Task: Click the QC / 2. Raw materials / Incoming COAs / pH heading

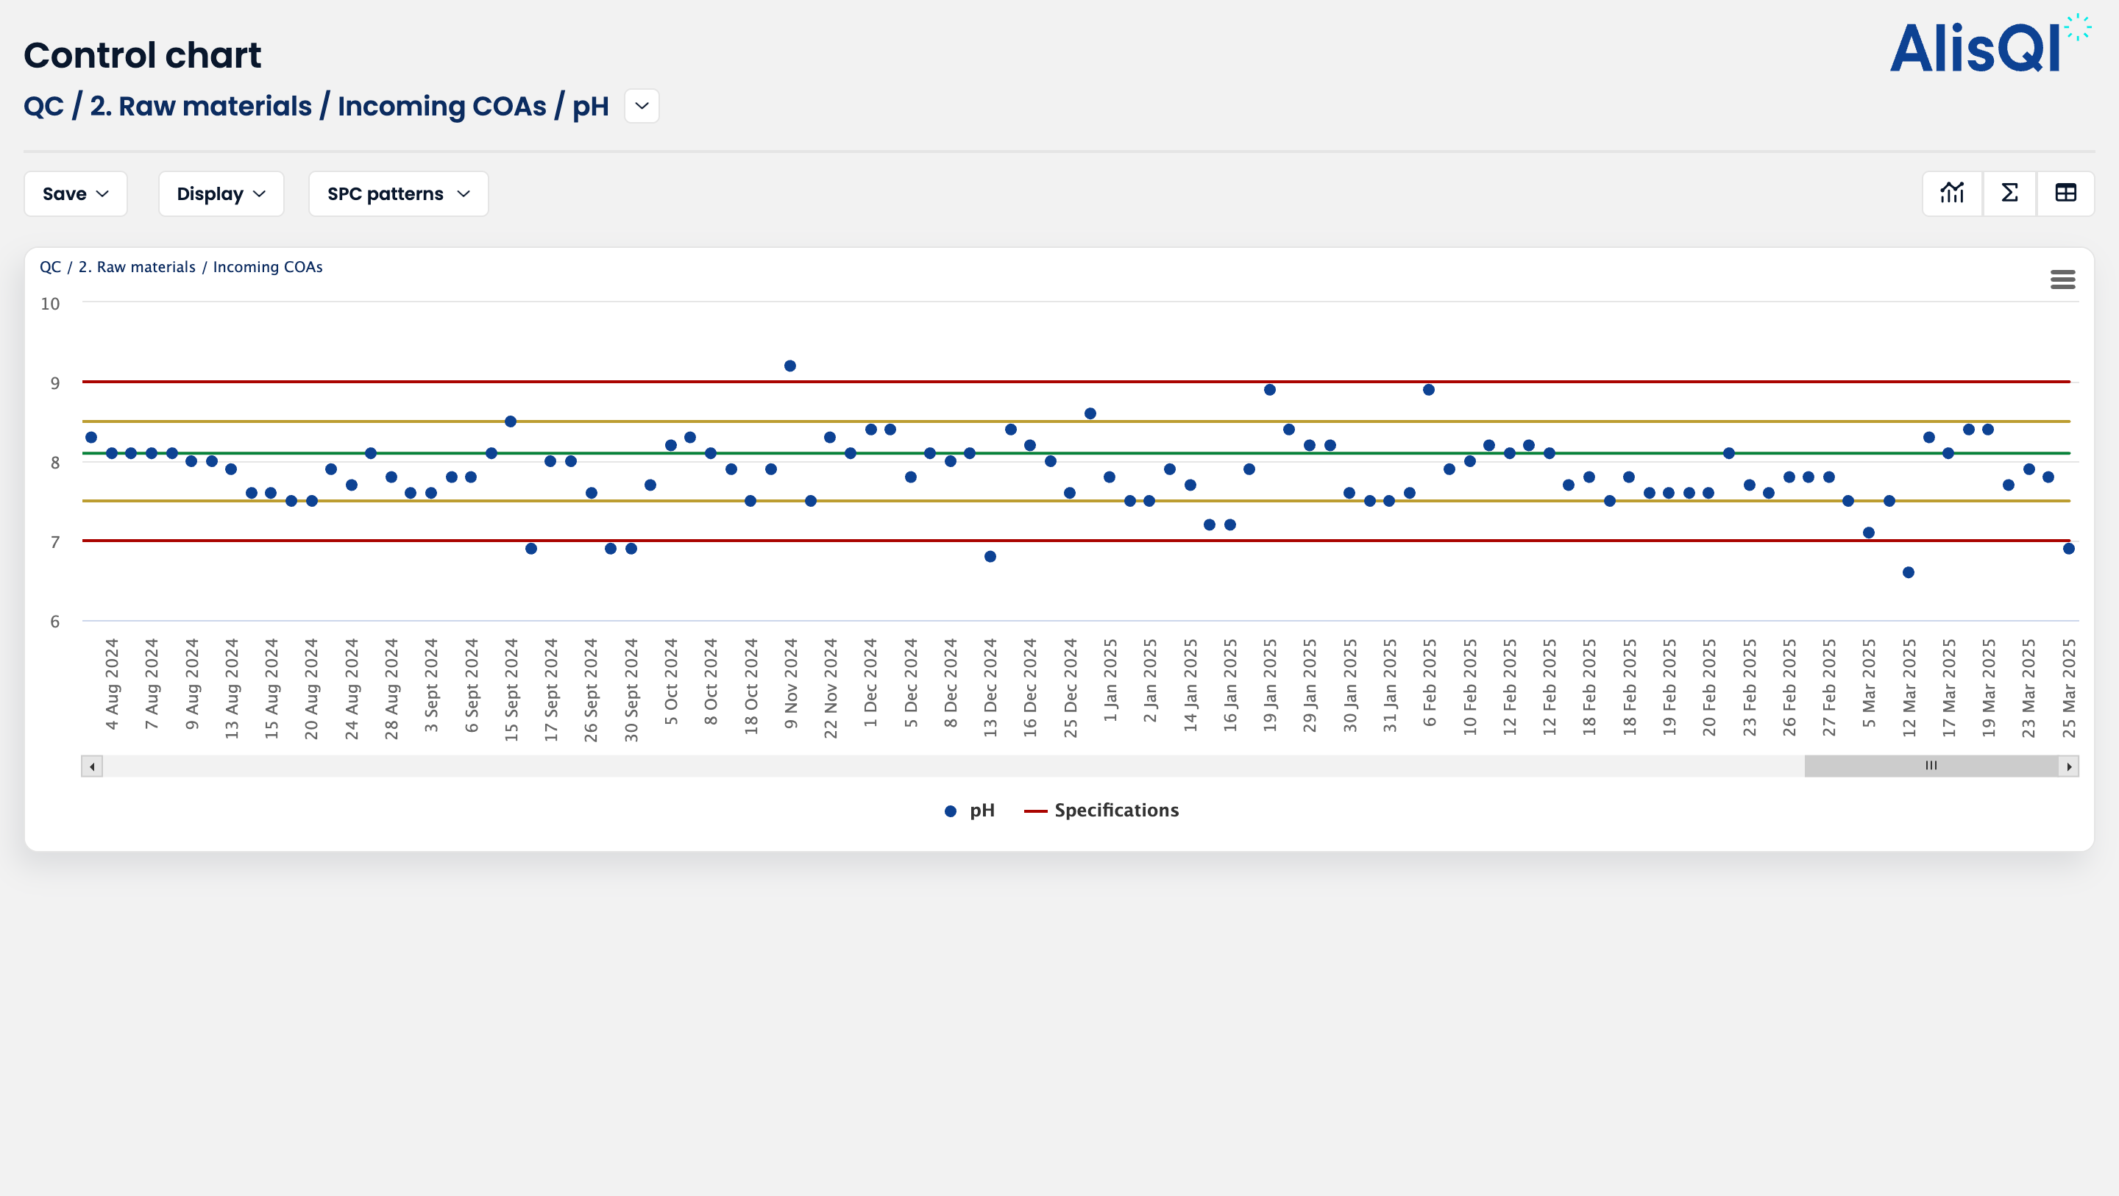Action: click(x=316, y=106)
